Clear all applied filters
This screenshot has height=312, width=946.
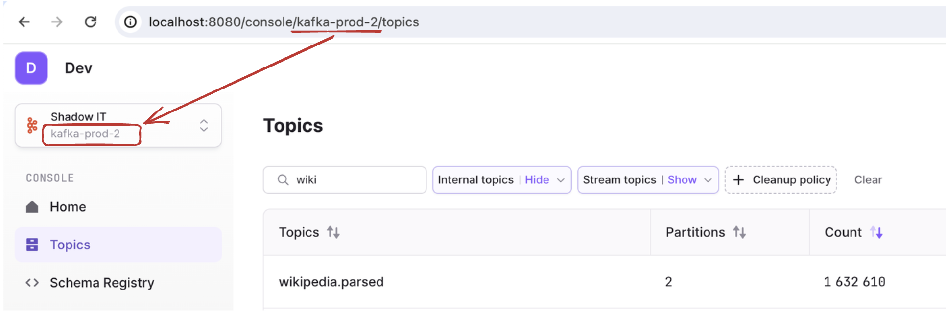(x=868, y=180)
